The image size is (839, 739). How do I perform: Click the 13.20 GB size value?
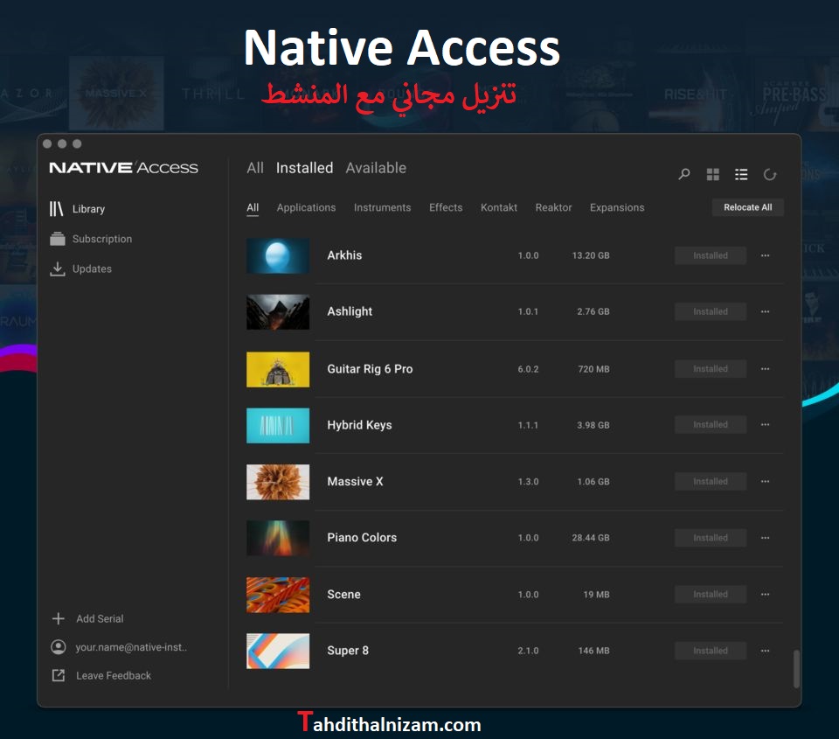click(590, 255)
